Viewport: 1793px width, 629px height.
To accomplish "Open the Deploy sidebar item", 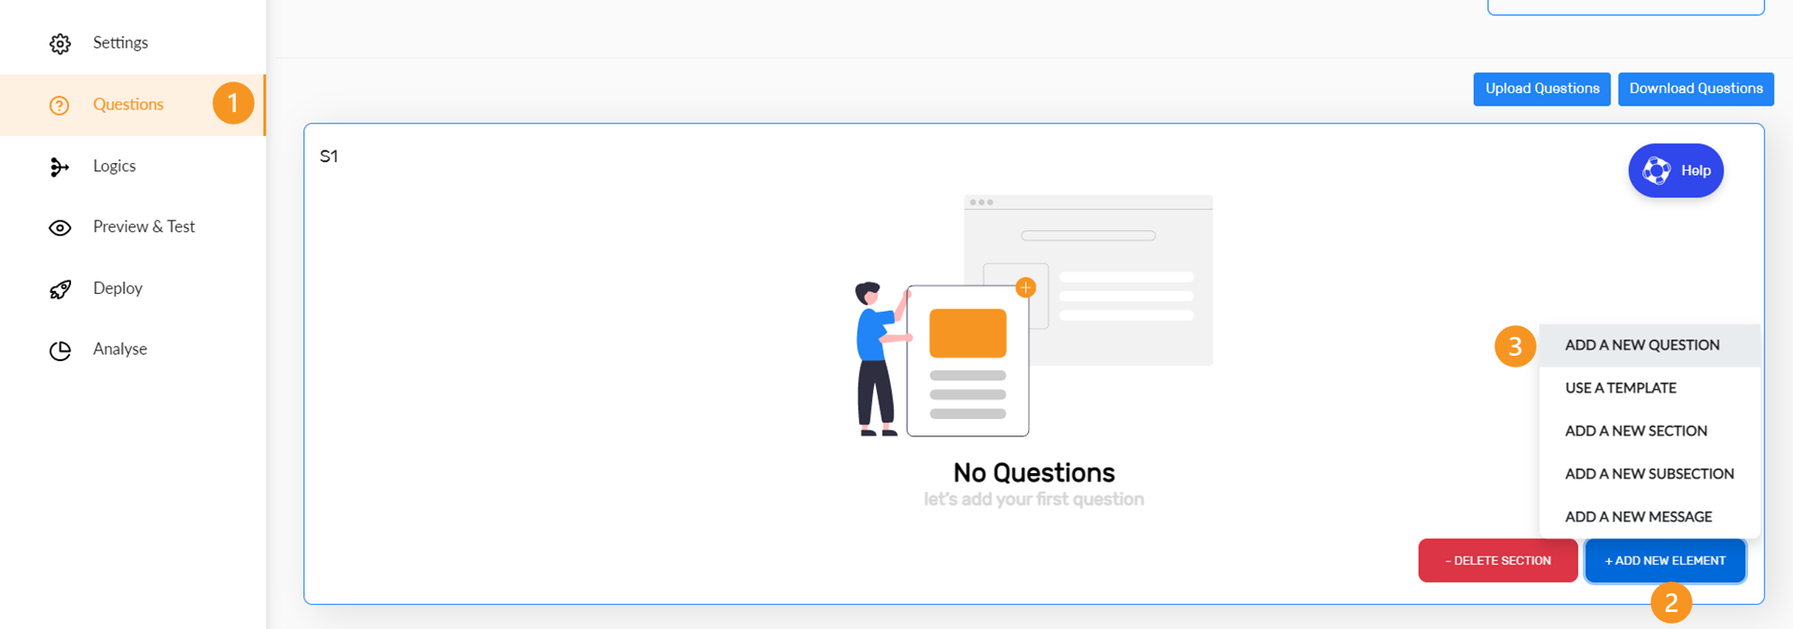I will point(133,288).
